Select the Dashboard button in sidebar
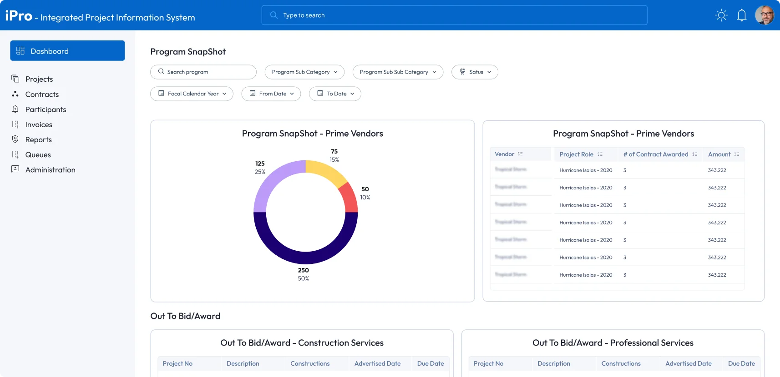The width and height of the screenshot is (780, 377). tap(67, 51)
